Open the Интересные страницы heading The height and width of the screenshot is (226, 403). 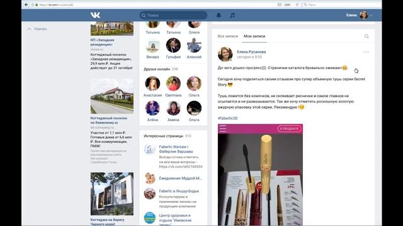(164, 136)
